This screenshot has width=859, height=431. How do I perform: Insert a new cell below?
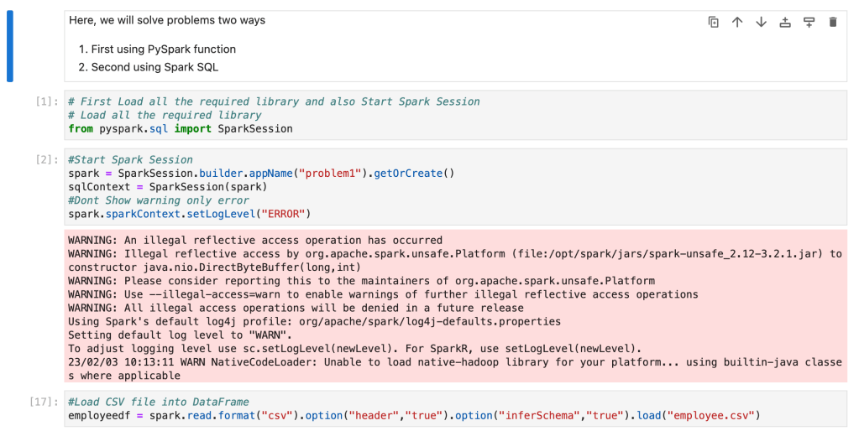(x=809, y=23)
